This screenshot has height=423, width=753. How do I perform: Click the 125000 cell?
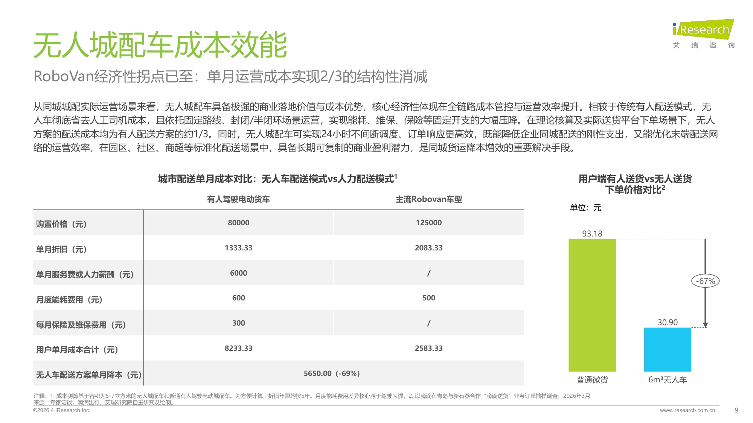pos(429,223)
